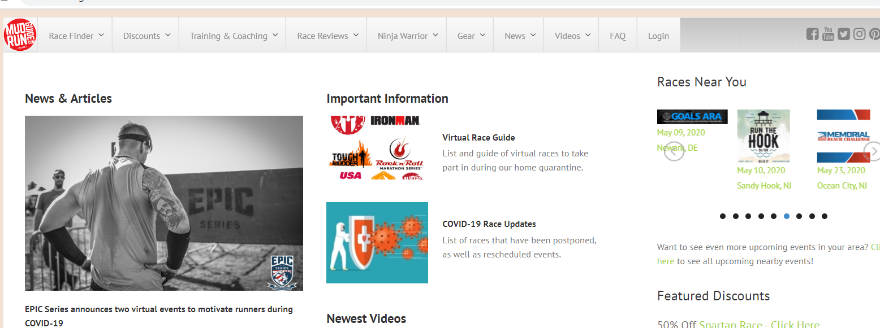Open the Discounts dropdown menu
880x328 pixels.
[146, 36]
